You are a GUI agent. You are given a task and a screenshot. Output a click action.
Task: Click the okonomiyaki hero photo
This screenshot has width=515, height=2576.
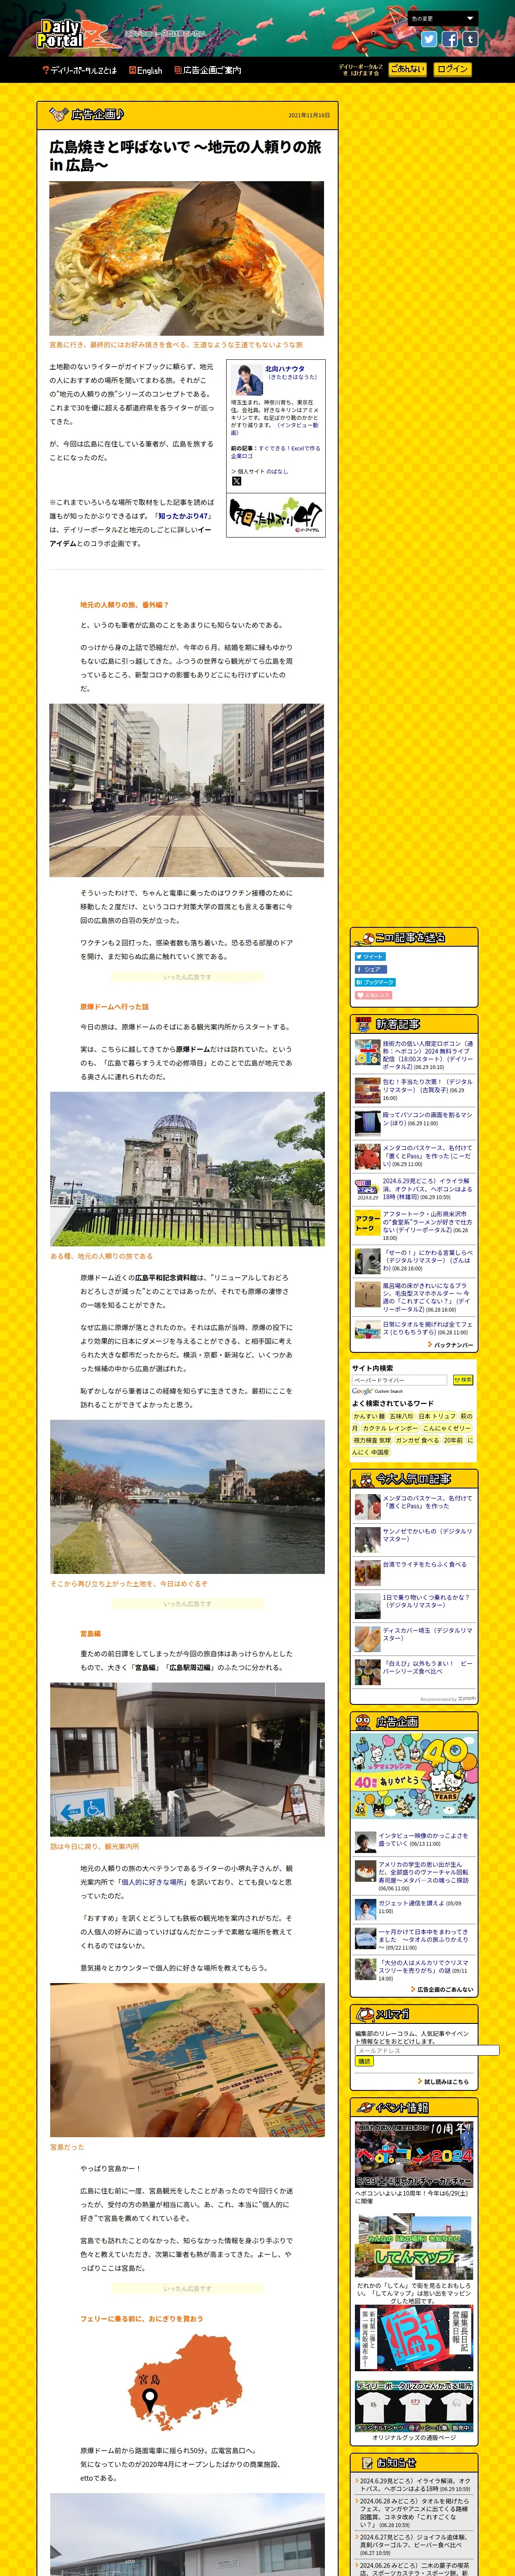tap(187, 258)
